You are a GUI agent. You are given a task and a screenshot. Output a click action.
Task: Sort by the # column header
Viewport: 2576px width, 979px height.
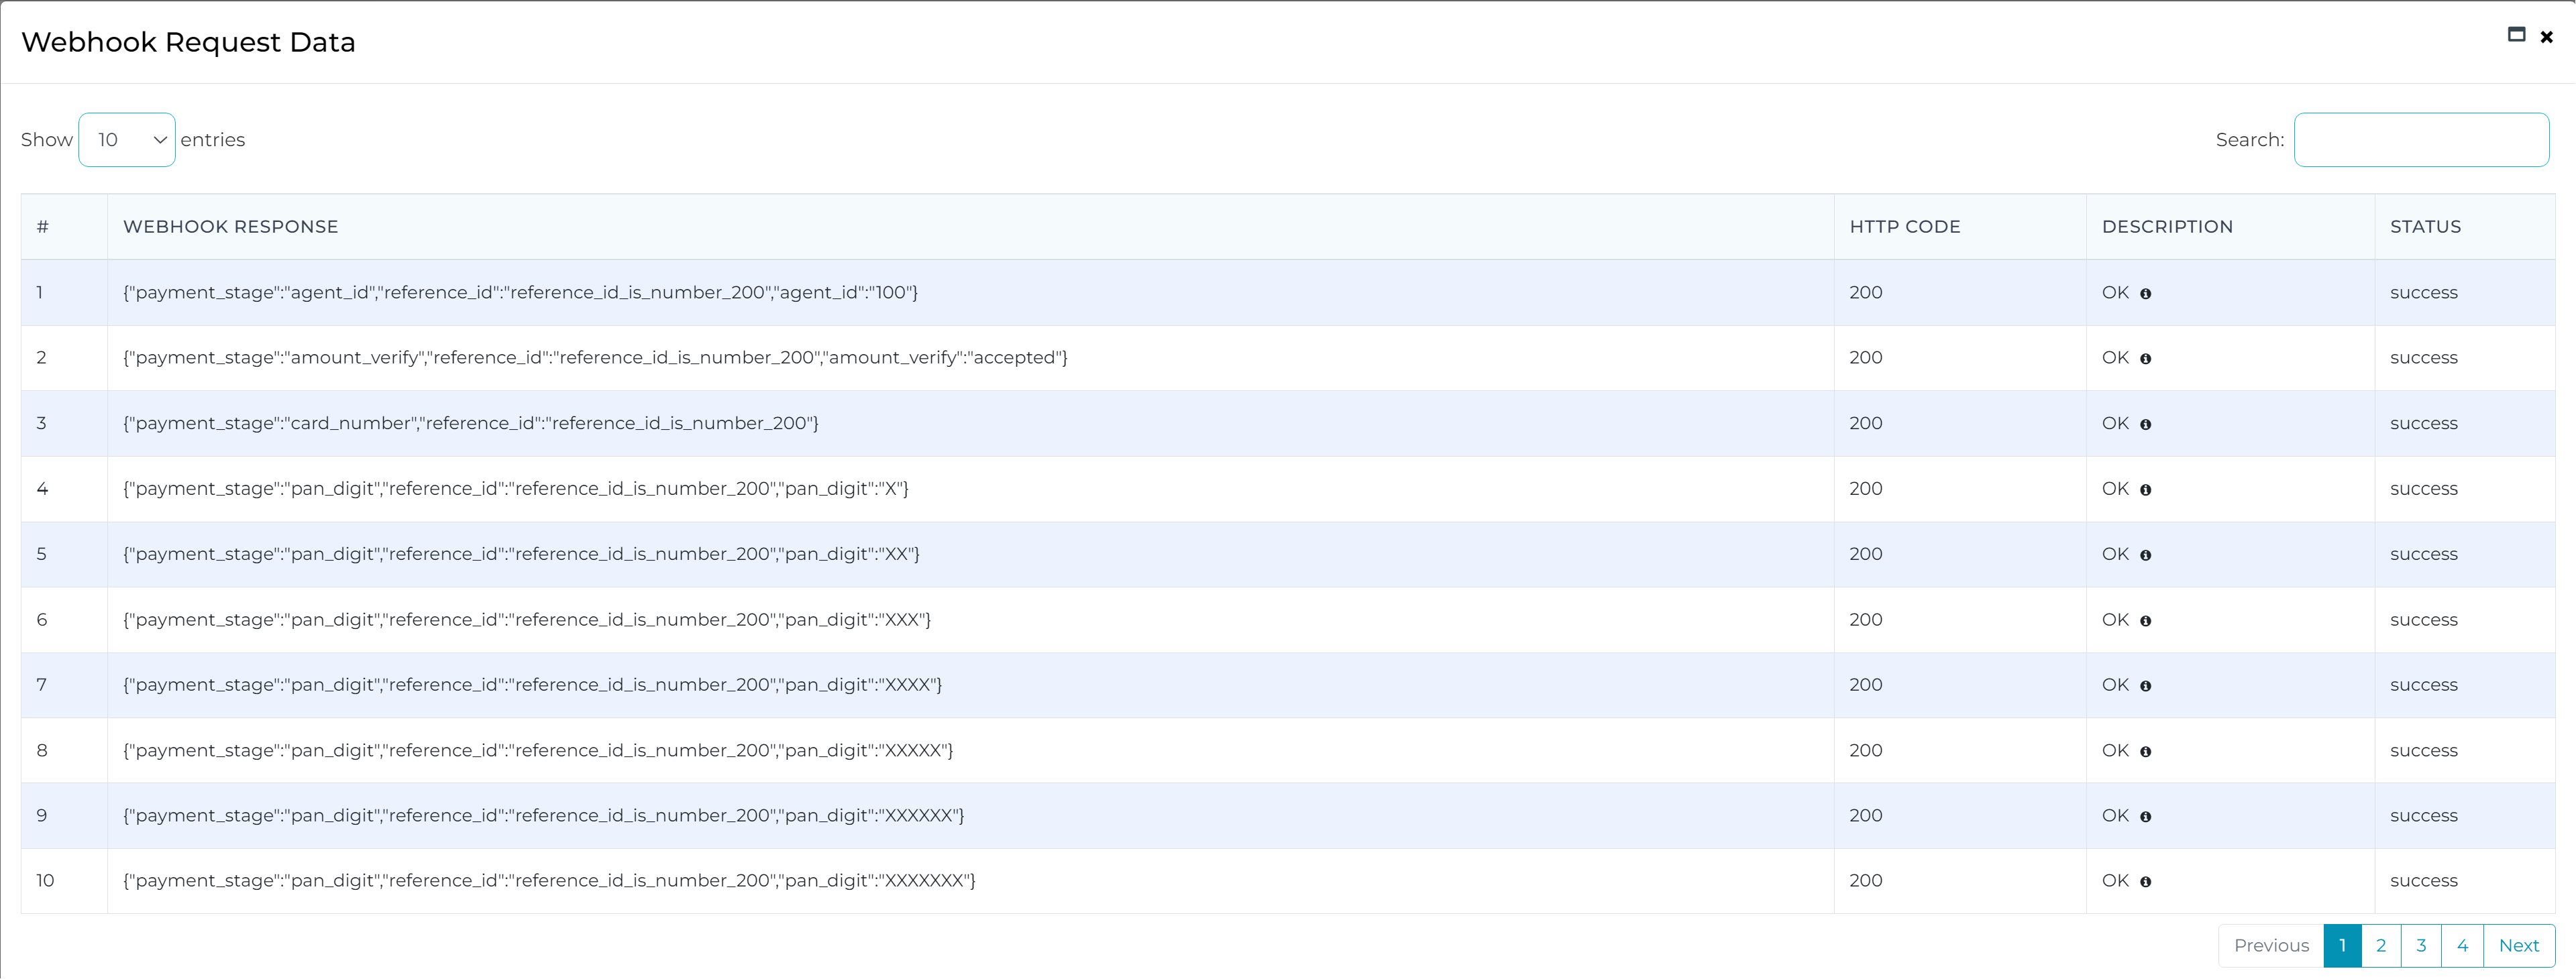(64, 227)
